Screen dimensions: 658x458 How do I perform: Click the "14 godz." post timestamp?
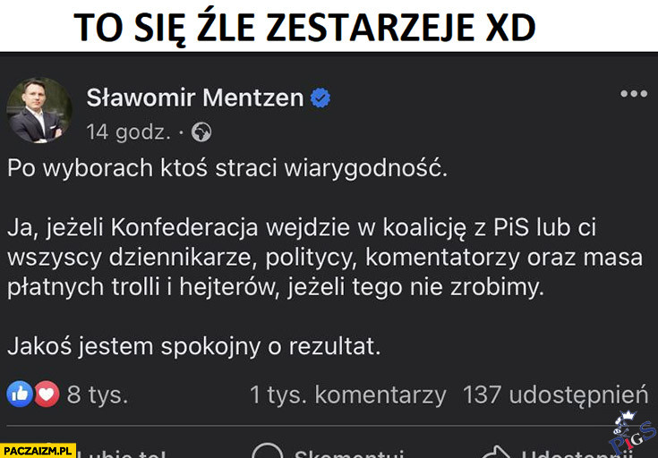[x=128, y=132]
